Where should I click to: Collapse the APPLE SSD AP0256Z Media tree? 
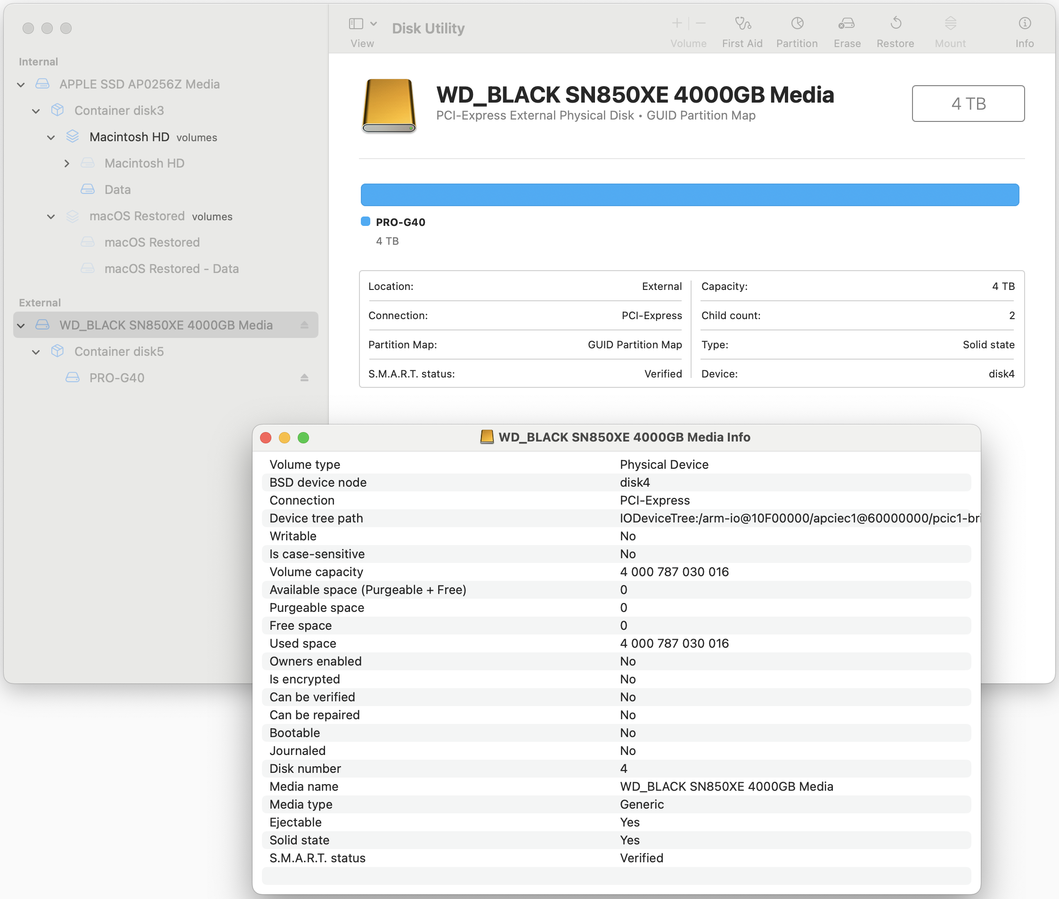coord(21,85)
